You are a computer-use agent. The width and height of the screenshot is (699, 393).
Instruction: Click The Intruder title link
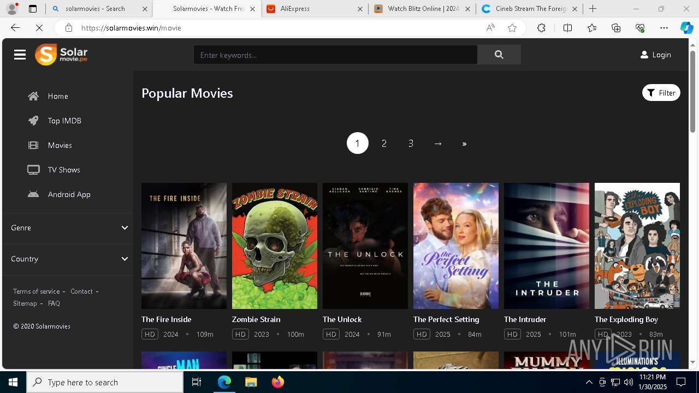coord(525,319)
